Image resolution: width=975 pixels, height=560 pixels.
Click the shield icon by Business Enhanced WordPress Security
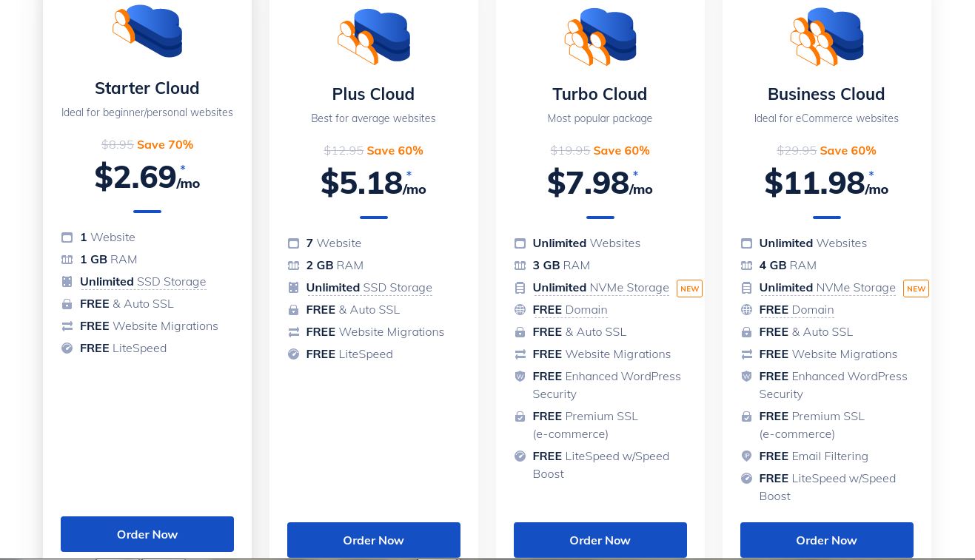point(746,377)
